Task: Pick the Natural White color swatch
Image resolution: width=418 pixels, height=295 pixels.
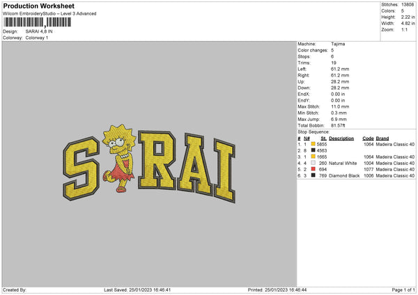Action: click(313, 163)
